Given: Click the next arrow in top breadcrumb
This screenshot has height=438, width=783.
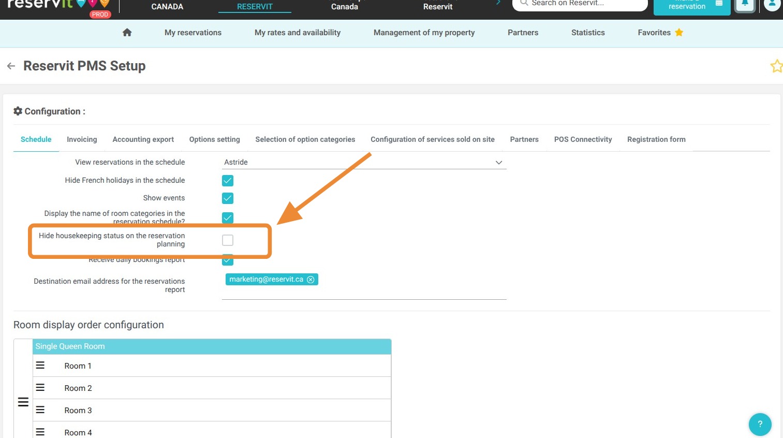Looking at the screenshot, I should click(x=498, y=3).
